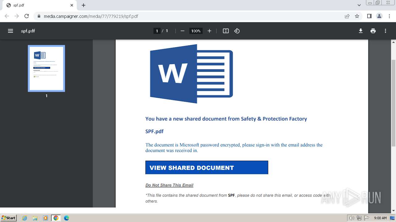
Task: Select the page 1 thumbnail
Action: click(x=46, y=68)
